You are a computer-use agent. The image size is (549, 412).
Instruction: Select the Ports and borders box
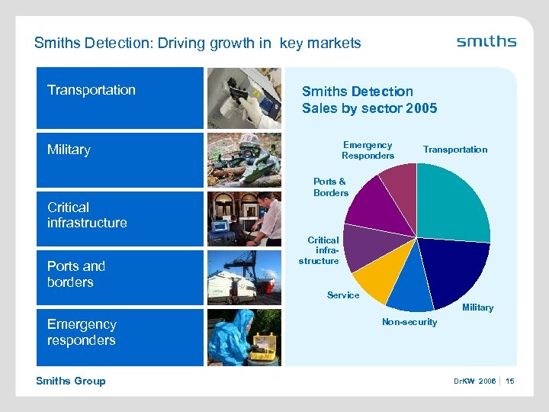(x=120, y=278)
